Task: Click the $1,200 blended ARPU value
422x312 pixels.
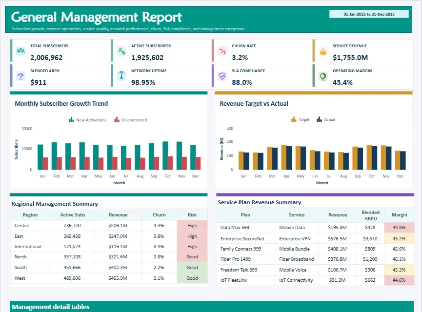Action: (370, 259)
